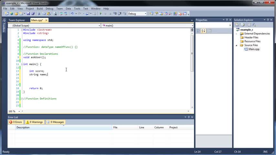Open the Build menu

pos(40,9)
